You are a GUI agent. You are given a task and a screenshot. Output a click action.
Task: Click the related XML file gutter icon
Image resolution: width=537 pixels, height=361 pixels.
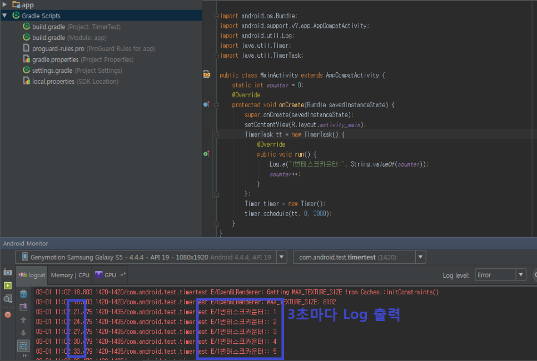[x=207, y=74]
